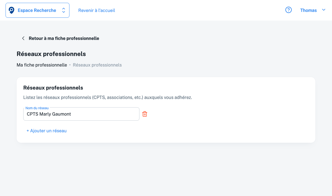Open the help question mark icon
Image resolution: width=332 pixels, height=196 pixels.
289,10
